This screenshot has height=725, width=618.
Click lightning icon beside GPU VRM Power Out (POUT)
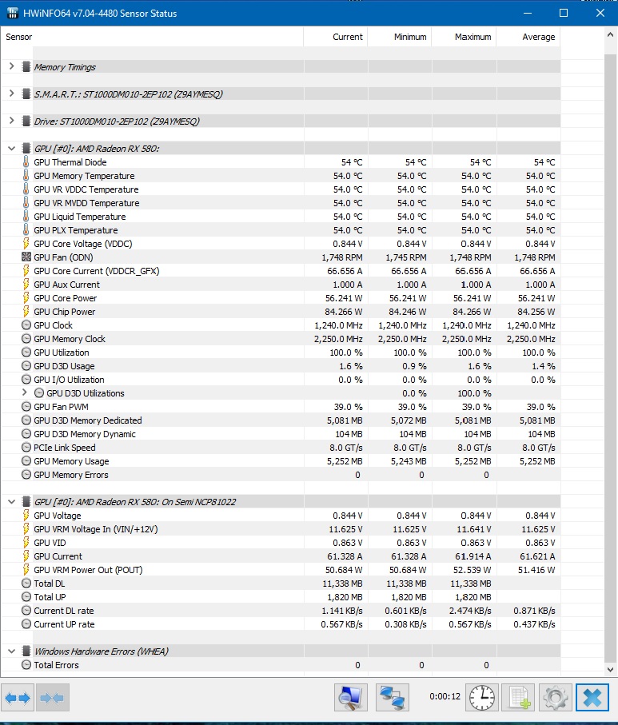pyautogui.click(x=26, y=570)
